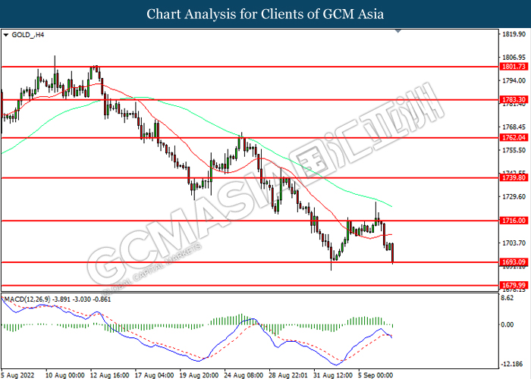Image resolution: width=531 pixels, height=379 pixels.
Task: Select the 1762.04 price level label
Action: (x=514, y=138)
